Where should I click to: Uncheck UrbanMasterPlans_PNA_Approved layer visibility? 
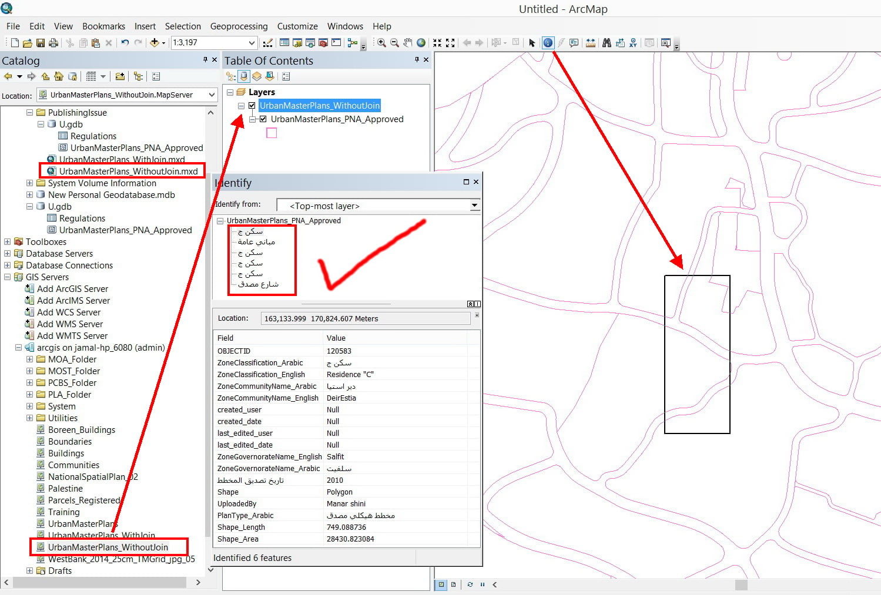(263, 119)
